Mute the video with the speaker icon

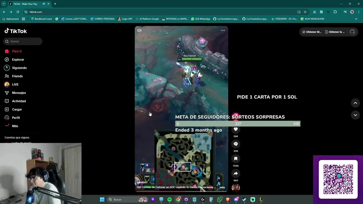(x=139, y=30)
